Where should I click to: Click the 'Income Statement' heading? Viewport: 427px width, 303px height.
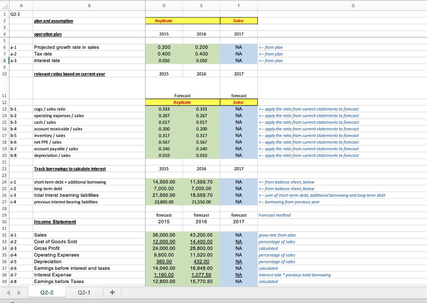click(55, 222)
